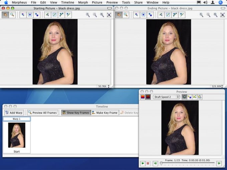Click fit-to-window icon in Ending Picture toolbar

click(223, 15)
